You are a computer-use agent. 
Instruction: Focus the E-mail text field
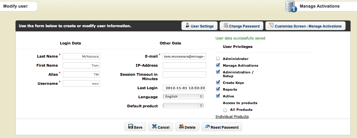184,56
